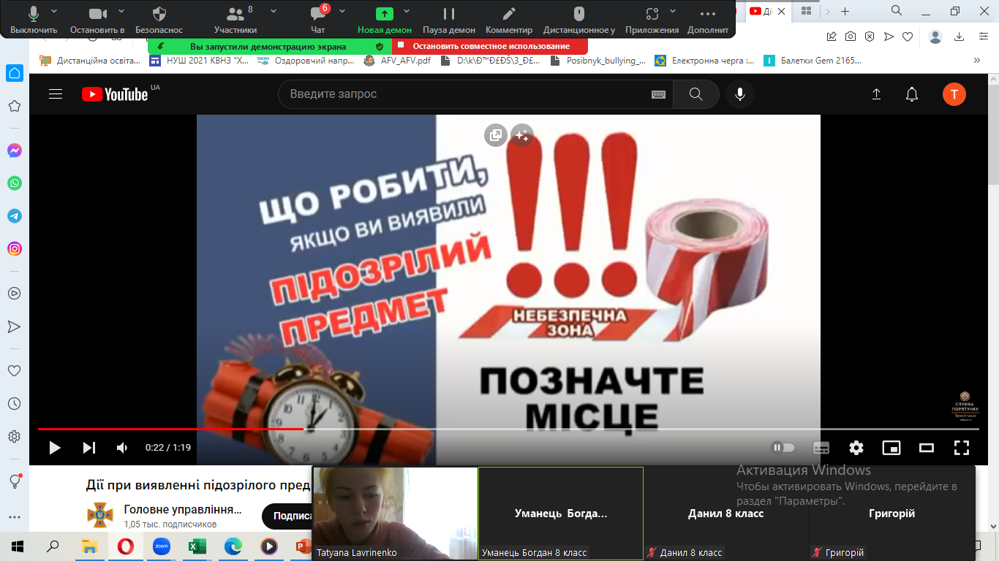
Task: Expand the video options arrow in Zoom
Action: [x=121, y=11]
